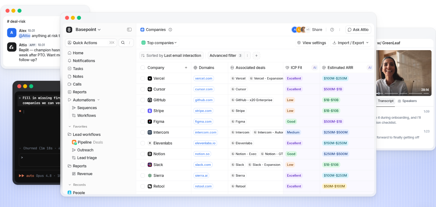Image resolution: width=436 pixels, height=207 pixels.
Task: Toggle the header select-all checkbox
Action: pyautogui.click(x=143, y=68)
